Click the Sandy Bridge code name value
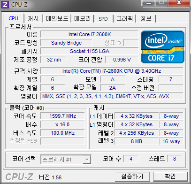Viewport: 191px width, 184px height. click(x=66, y=43)
